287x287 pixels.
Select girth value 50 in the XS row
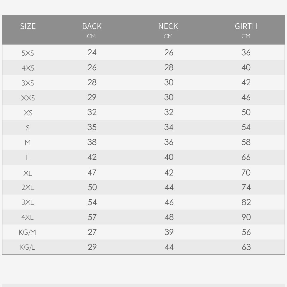[x=246, y=112]
